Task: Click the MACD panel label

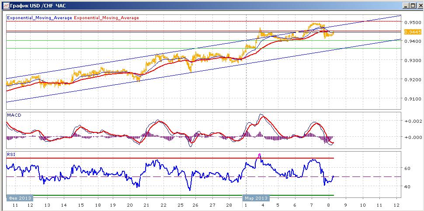Action: click(14, 115)
